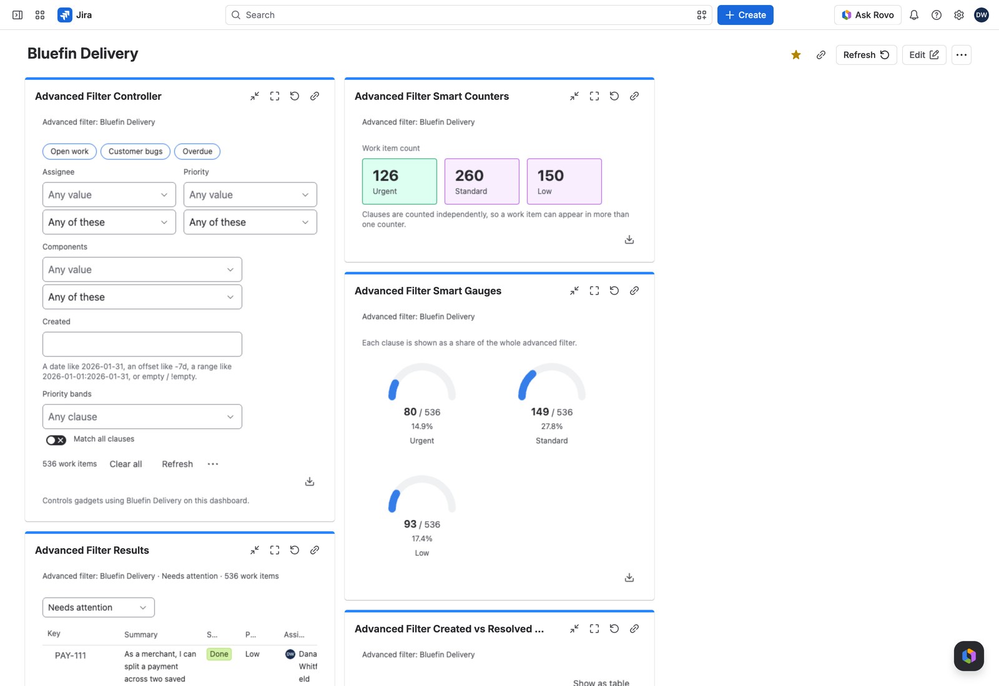
Task: Download Smart Counters data
Action: coord(629,239)
